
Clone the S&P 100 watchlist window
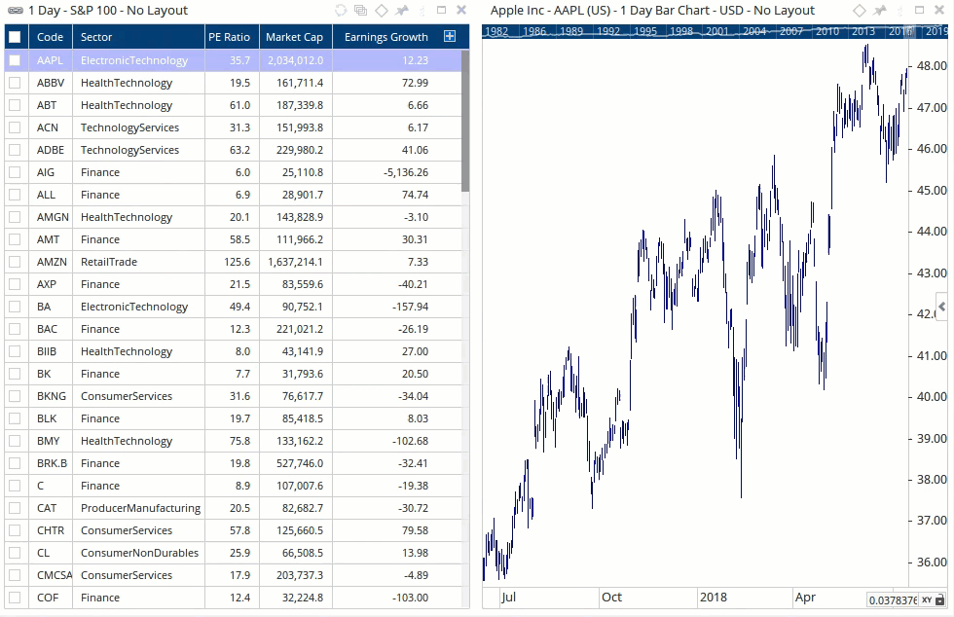tap(361, 11)
